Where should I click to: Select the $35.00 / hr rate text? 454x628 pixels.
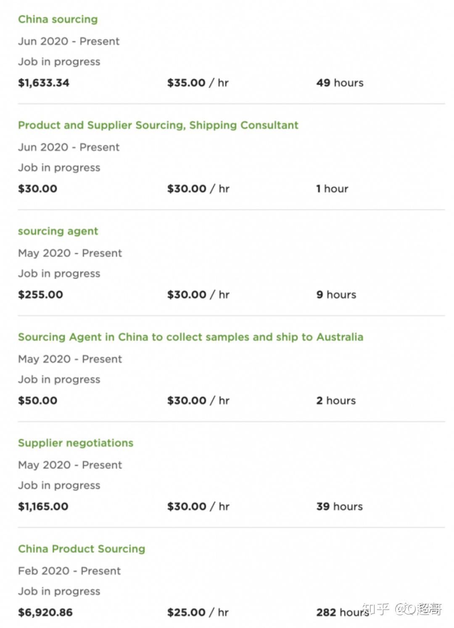(x=198, y=83)
